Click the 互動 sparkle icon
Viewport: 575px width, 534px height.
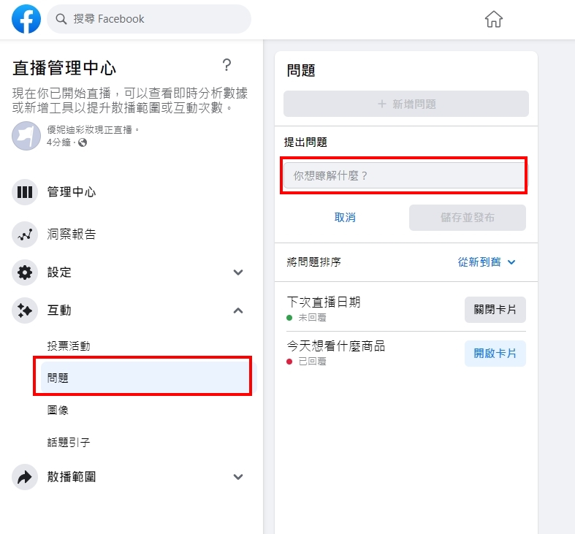point(25,310)
